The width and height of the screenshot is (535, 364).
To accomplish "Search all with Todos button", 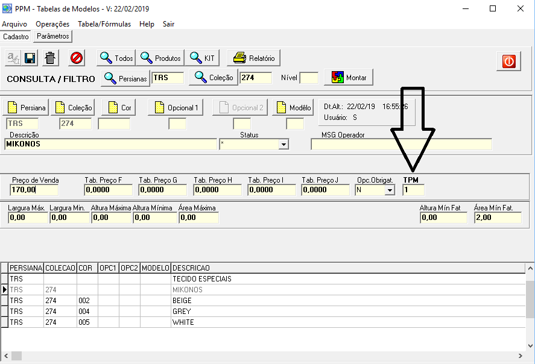I will [116, 58].
